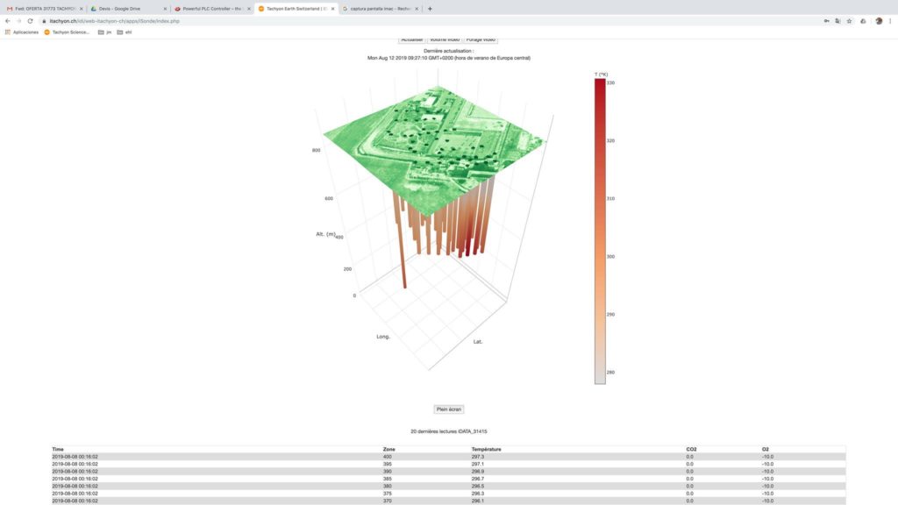Open the Tachyon Science bookmark
The image size is (898, 505).
[x=67, y=32]
